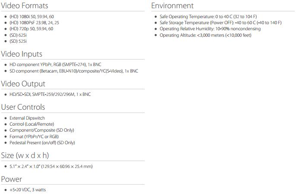Click the External Dipswitch item

click(27, 118)
